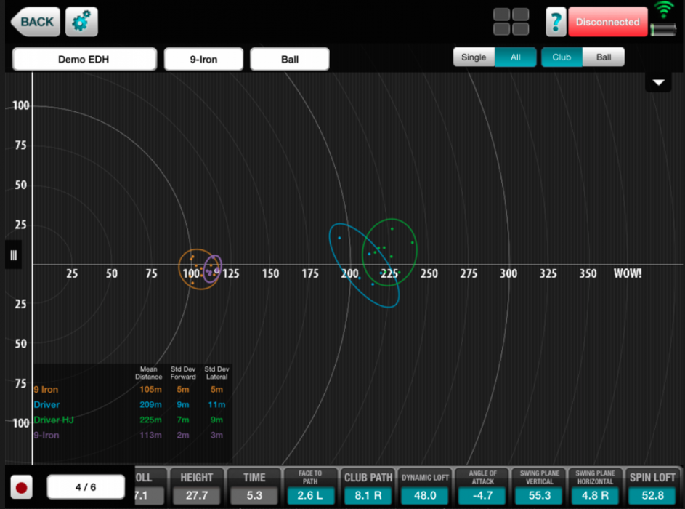Tap the Std Dev Forward column header
This screenshot has width=685, height=509.
(x=183, y=373)
